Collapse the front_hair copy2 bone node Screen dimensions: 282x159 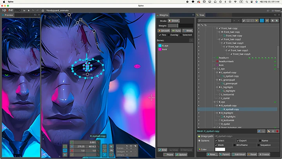(219, 39)
